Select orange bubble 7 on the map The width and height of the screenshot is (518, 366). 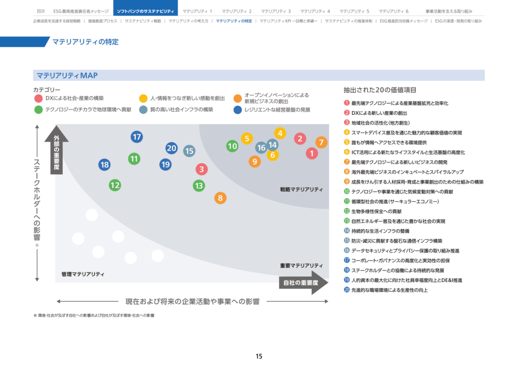[321, 142]
